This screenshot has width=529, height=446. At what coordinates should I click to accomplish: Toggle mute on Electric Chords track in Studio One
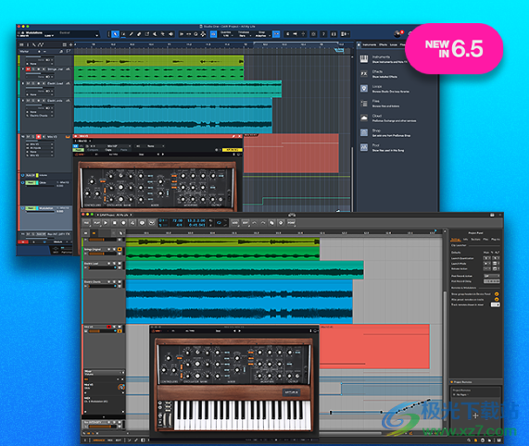(29, 100)
